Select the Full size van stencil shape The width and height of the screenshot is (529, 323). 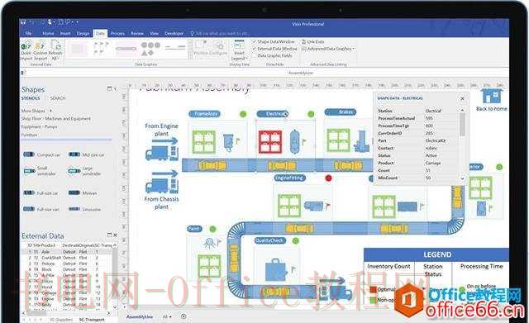coord(29,209)
